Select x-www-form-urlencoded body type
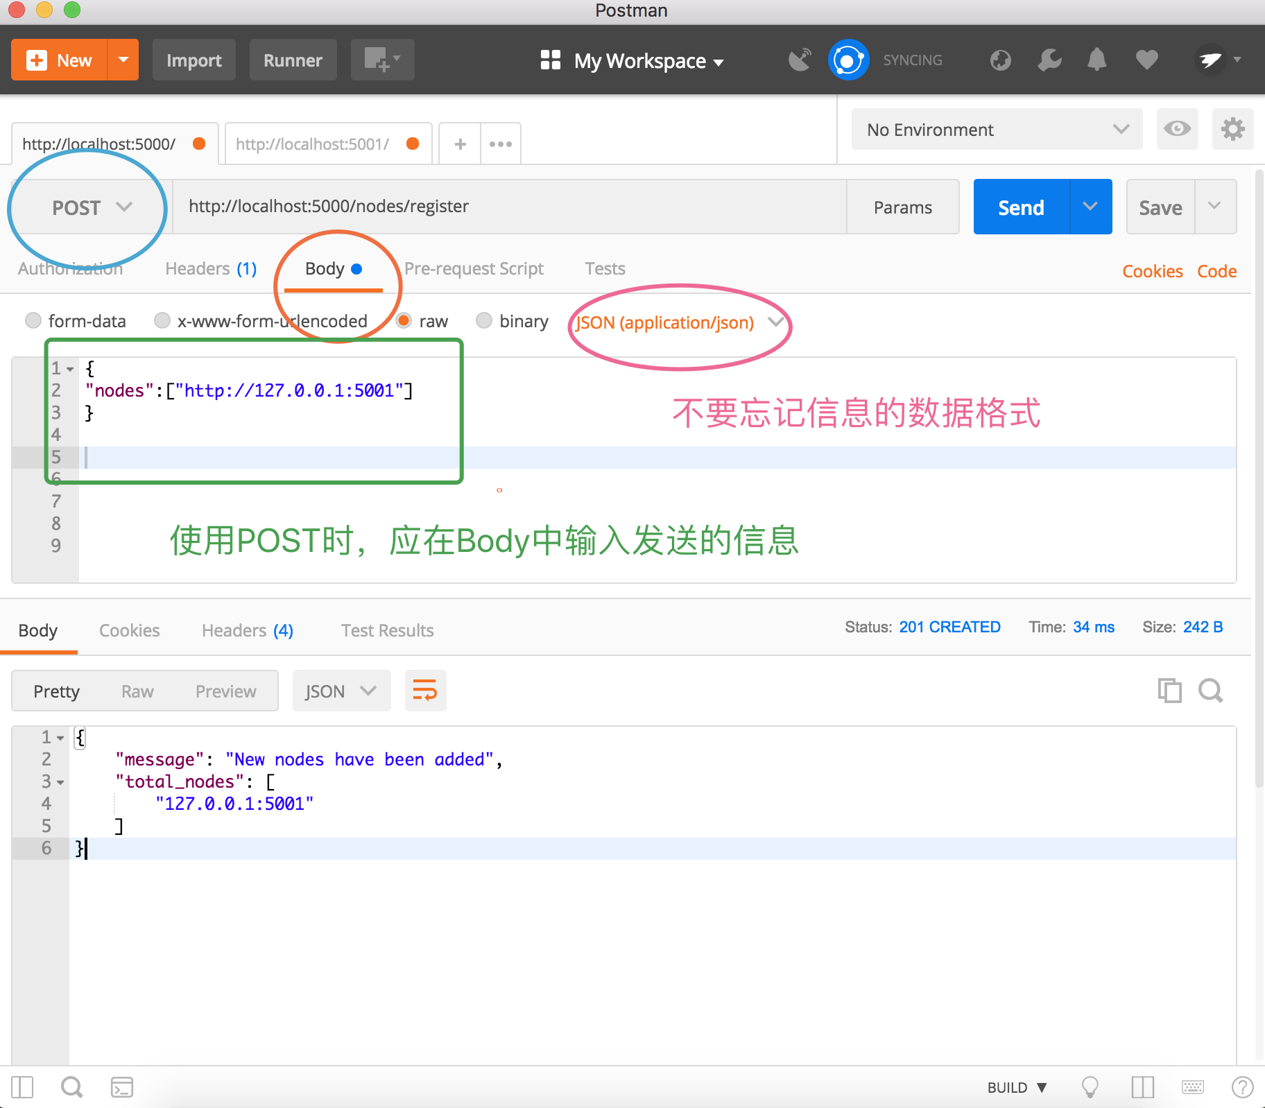The height and width of the screenshot is (1108, 1265). [162, 320]
